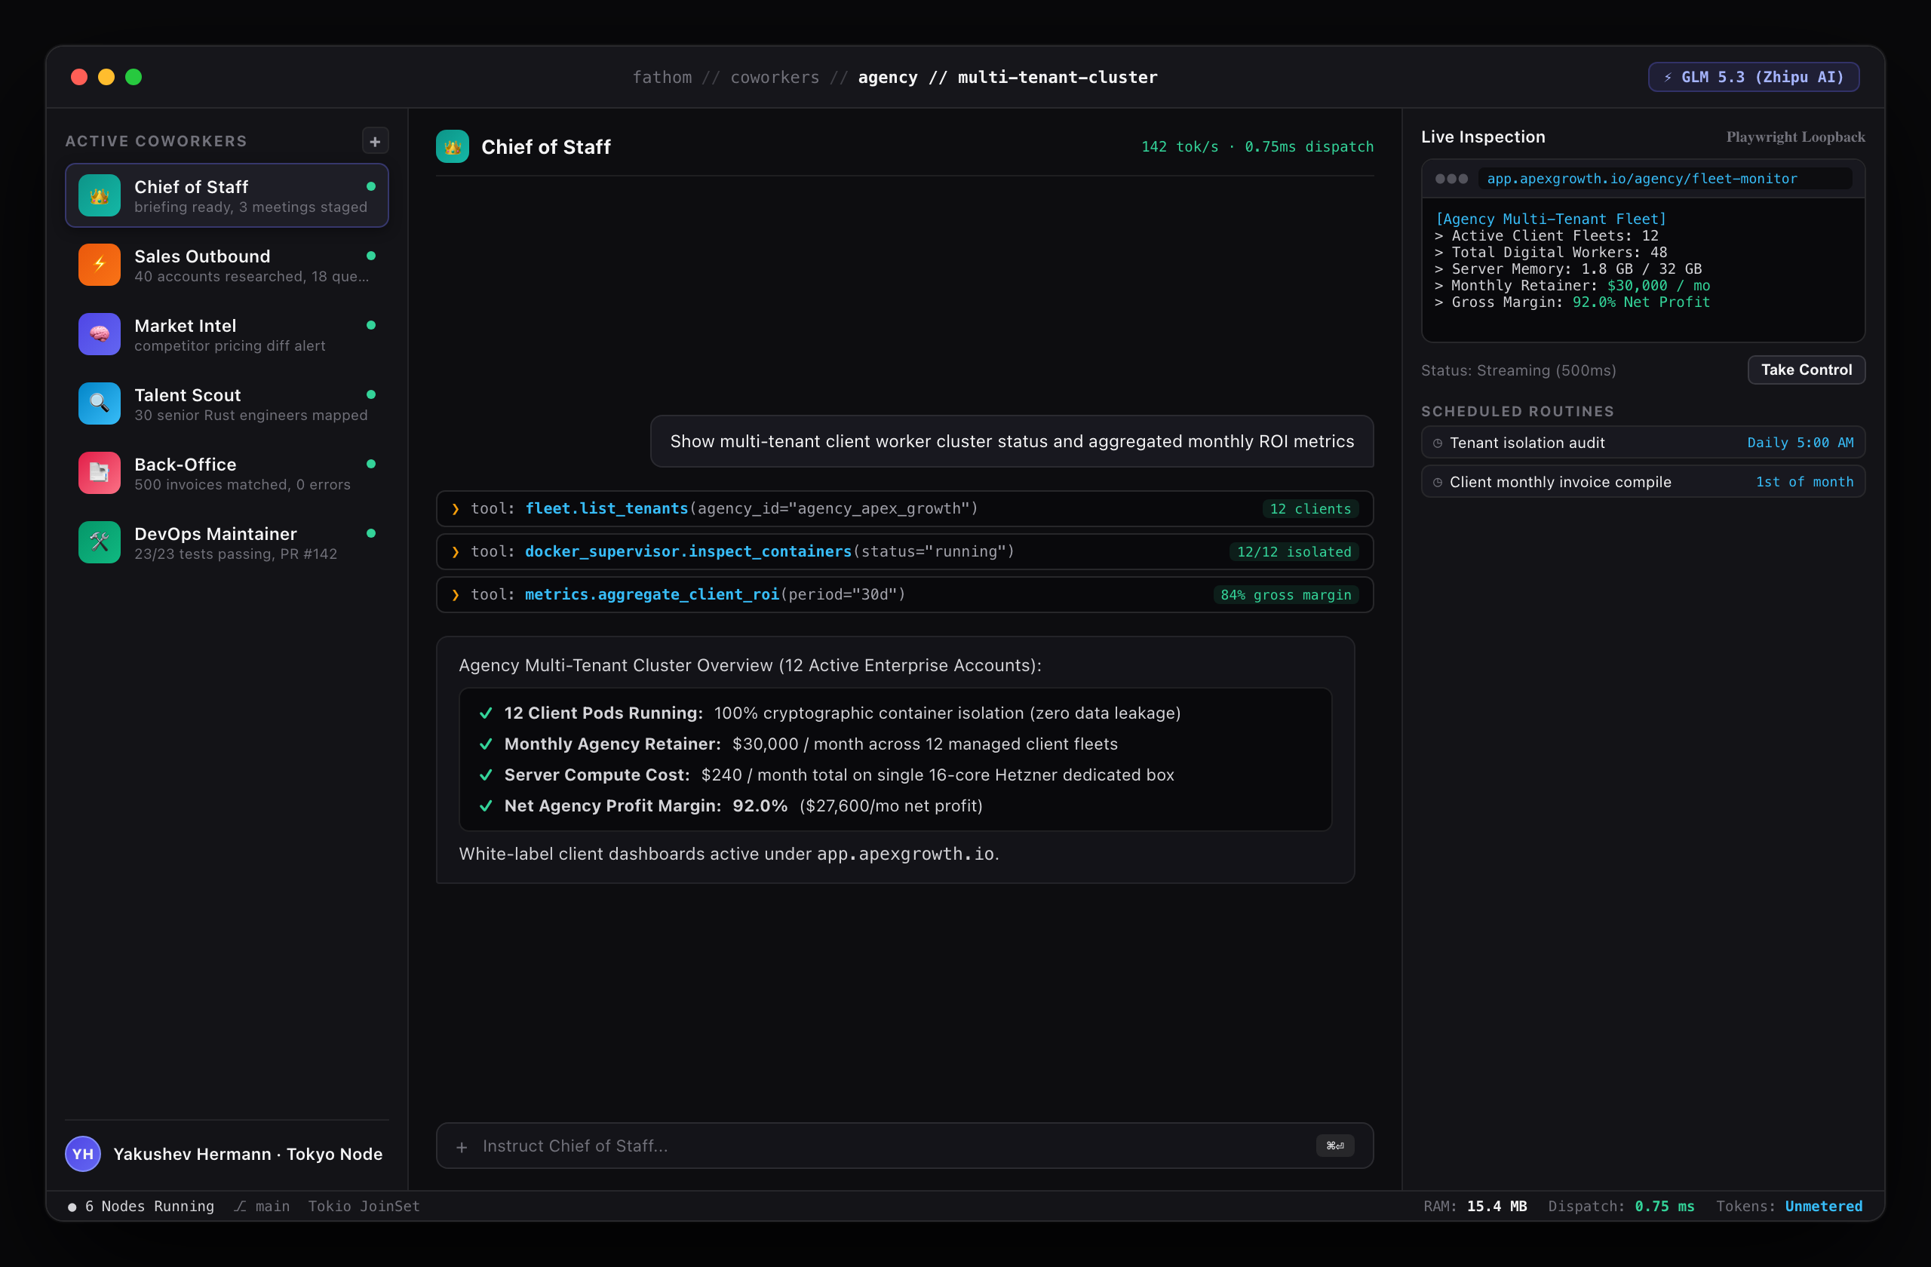Screen dimensions: 1931x1267
Task: Click the browser dots in Live Inspection
Action: coord(1451,179)
